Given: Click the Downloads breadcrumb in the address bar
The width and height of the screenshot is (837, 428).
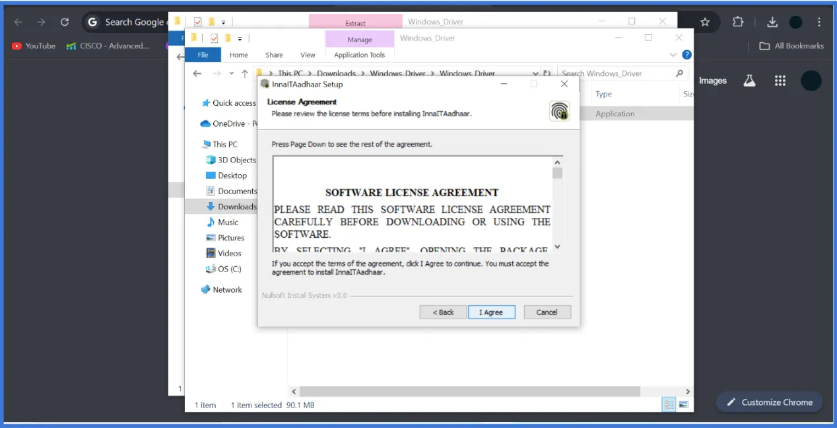Looking at the screenshot, I should pyautogui.click(x=336, y=73).
